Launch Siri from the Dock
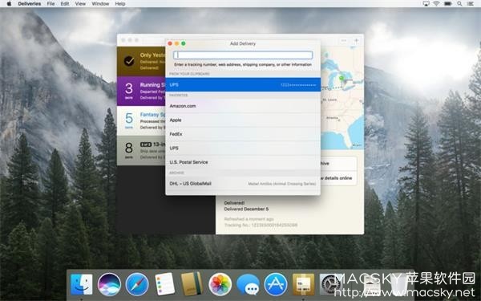 [109, 284]
